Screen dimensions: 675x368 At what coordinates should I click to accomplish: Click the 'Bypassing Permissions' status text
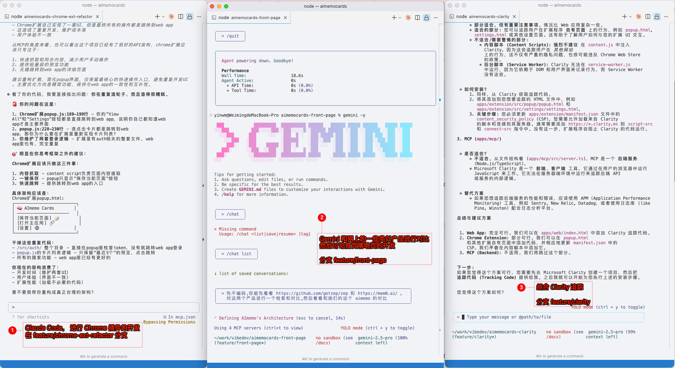[169, 322]
